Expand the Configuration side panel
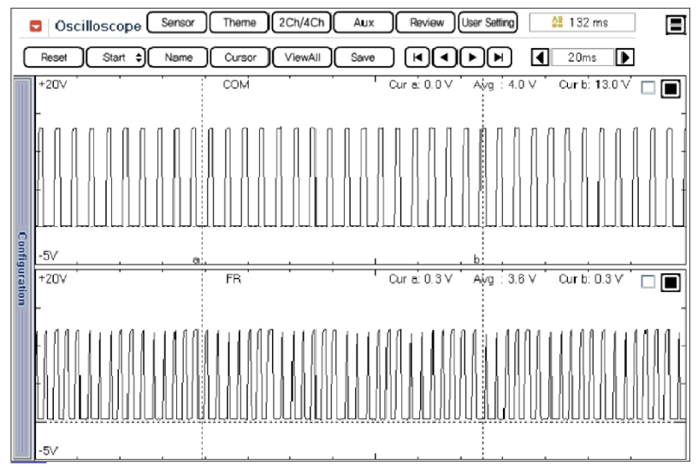 click(22, 268)
